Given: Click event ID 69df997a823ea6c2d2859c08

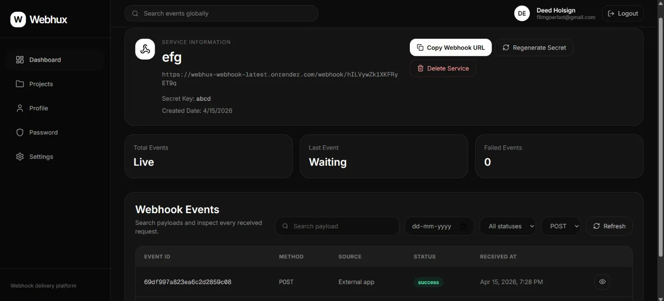Looking at the screenshot, I should tap(188, 282).
